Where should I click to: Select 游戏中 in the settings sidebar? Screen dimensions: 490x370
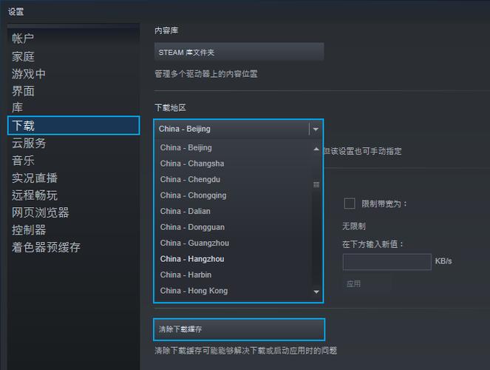(x=29, y=74)
